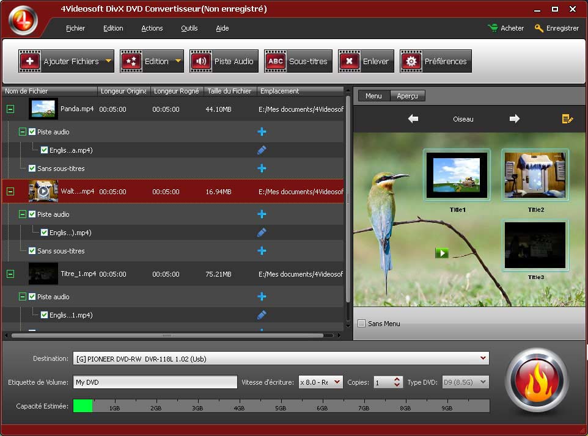Switch to the Menu tab
Image resolution: width=588 pixels, height=436 pixels.
tap(373, 96)
